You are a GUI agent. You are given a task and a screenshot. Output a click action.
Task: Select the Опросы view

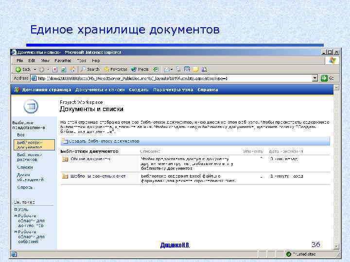coord(25,187)
